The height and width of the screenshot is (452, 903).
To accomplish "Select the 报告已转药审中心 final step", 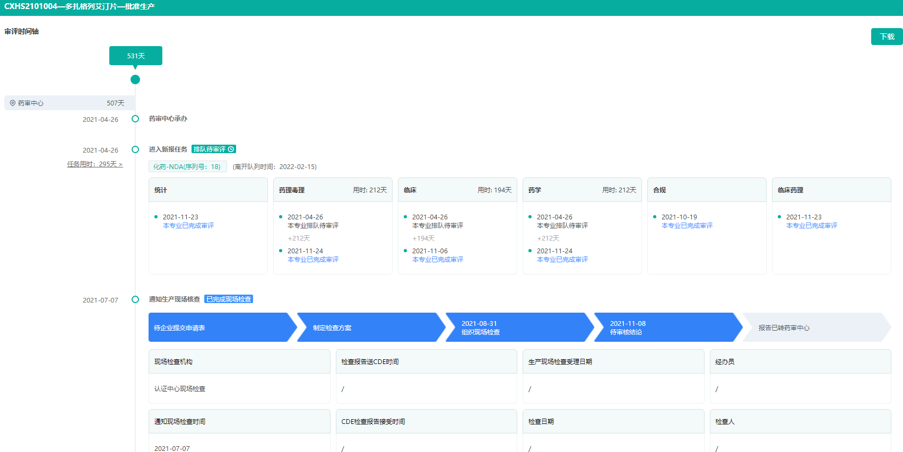I will [812, 327].
